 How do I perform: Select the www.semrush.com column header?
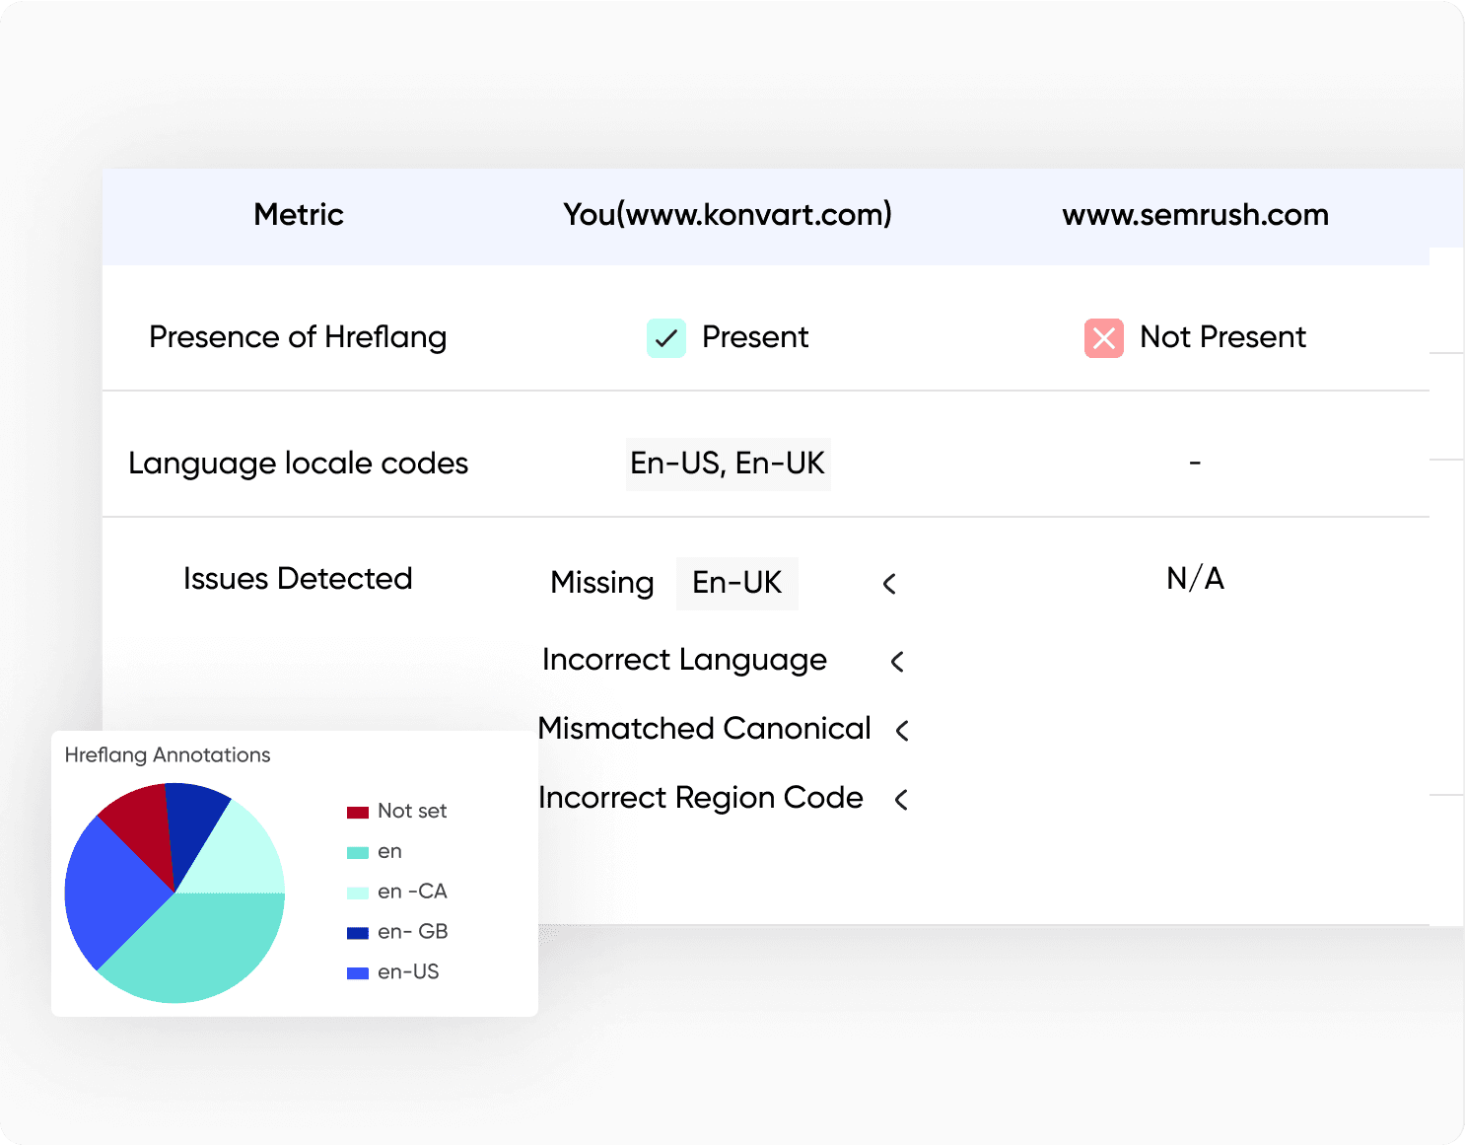tap(1195, 215)
